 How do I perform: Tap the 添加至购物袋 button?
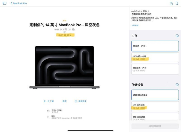155,126
